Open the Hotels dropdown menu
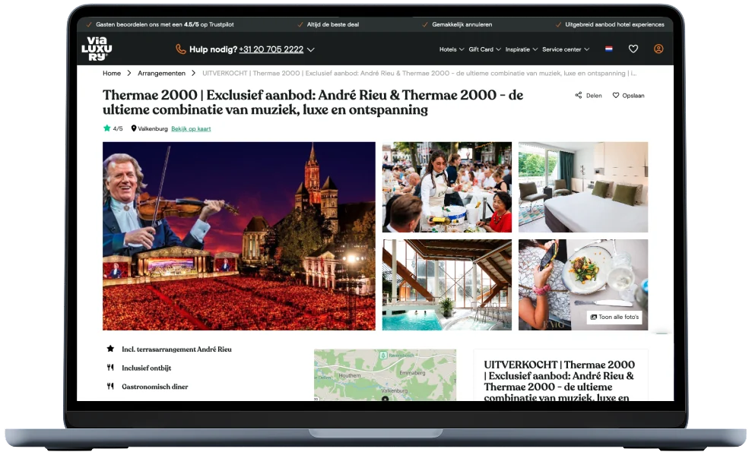Screen dimensions: 752x455 click(x=452, y=49)
